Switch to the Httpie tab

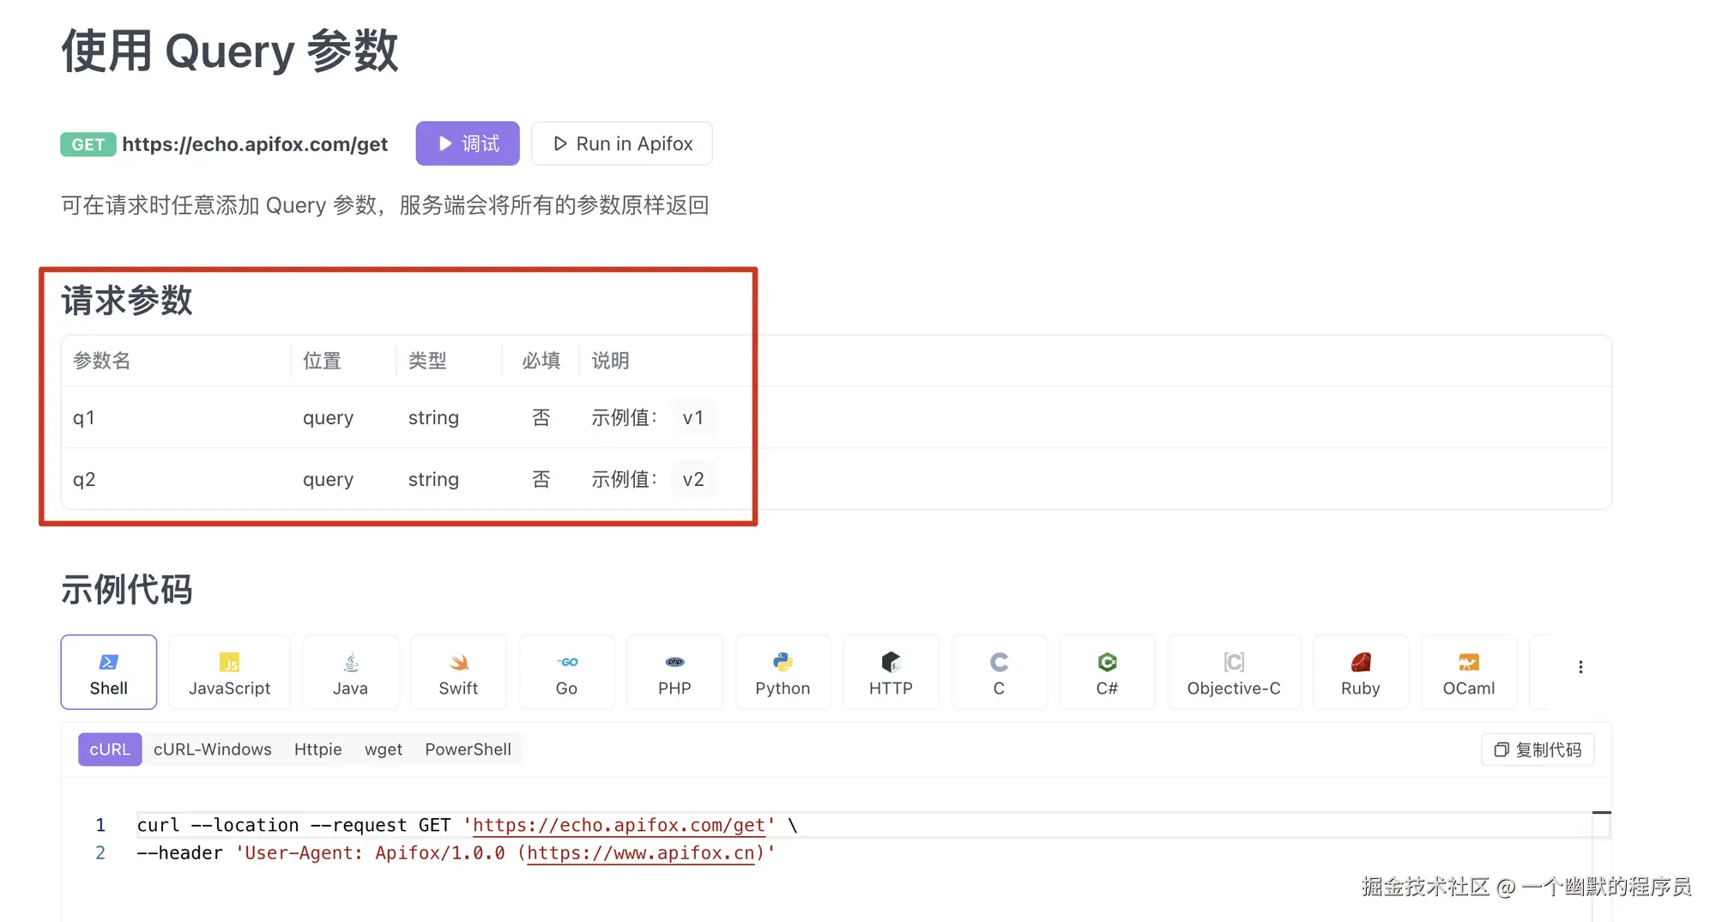(317, 749)
